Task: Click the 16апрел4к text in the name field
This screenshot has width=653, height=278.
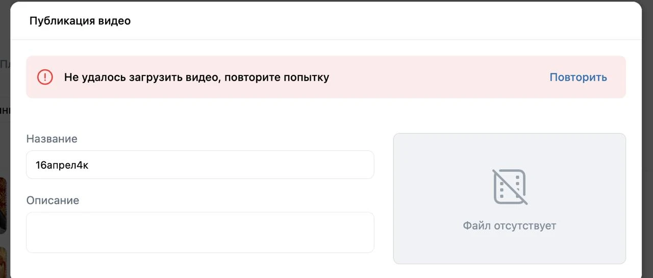Action: 62,165
